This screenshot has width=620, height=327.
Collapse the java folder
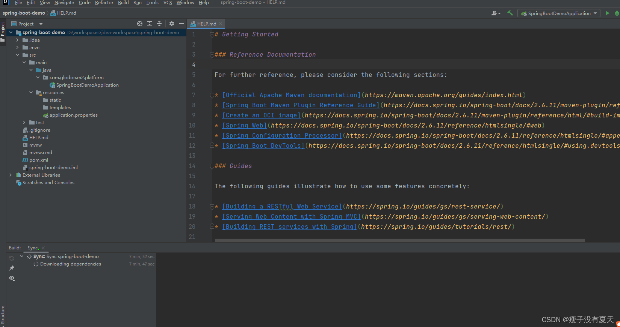[31, 70]
